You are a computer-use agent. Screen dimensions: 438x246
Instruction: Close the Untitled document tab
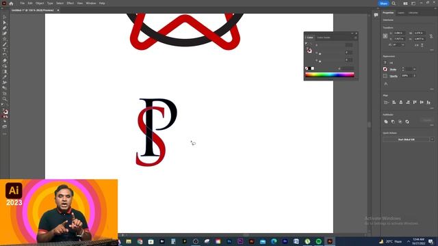coord(58,10)
